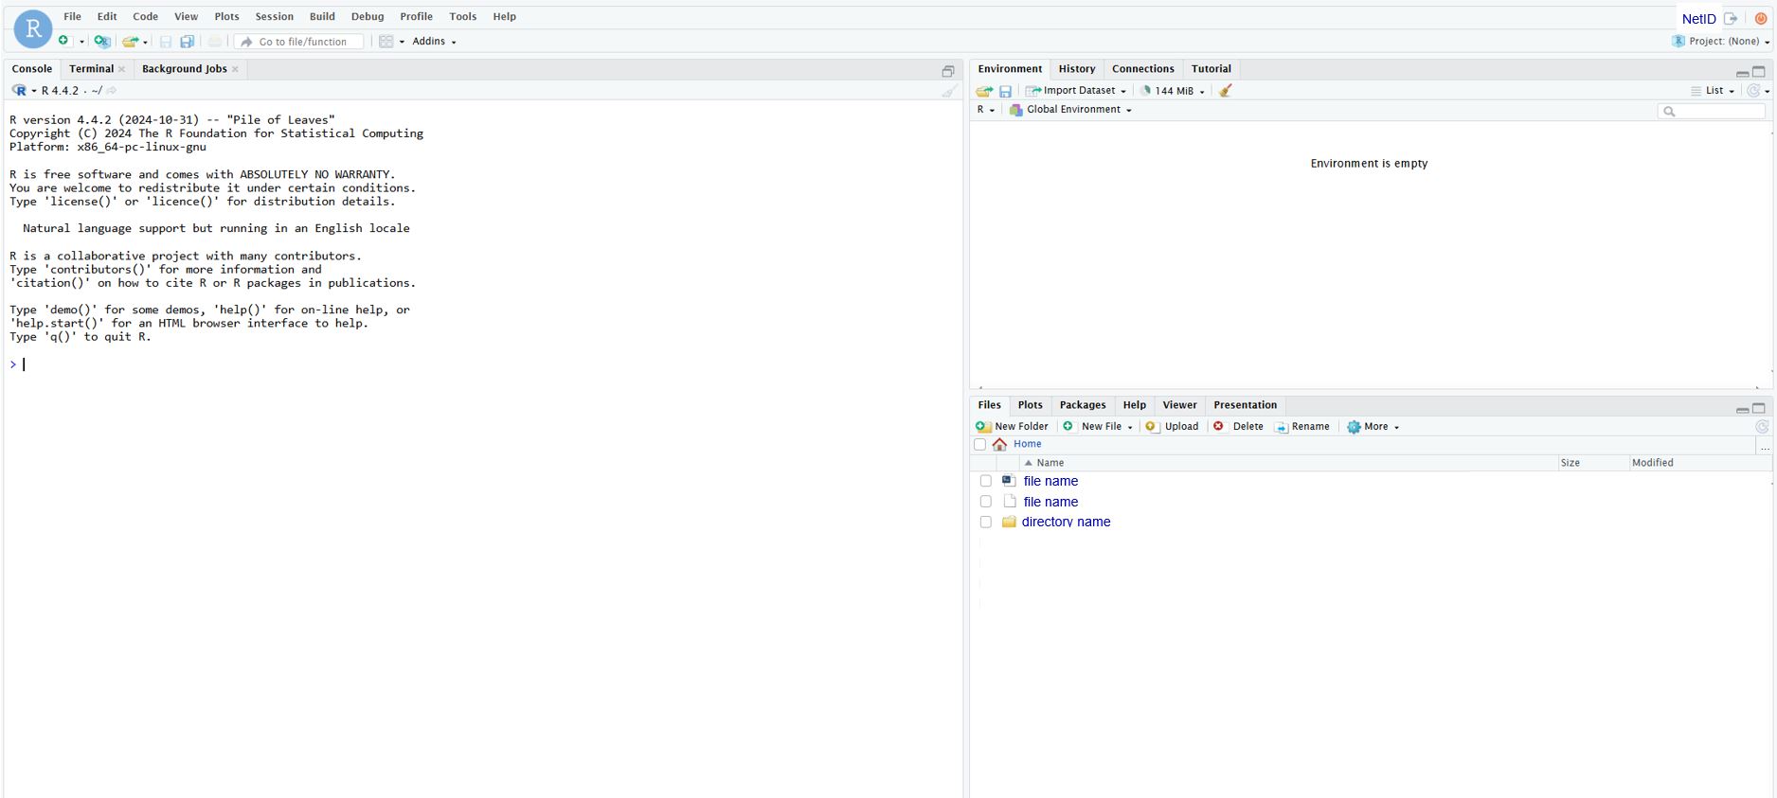Click the blue R logo at top left
The image size is (1777, 798).
click(33, 29)
